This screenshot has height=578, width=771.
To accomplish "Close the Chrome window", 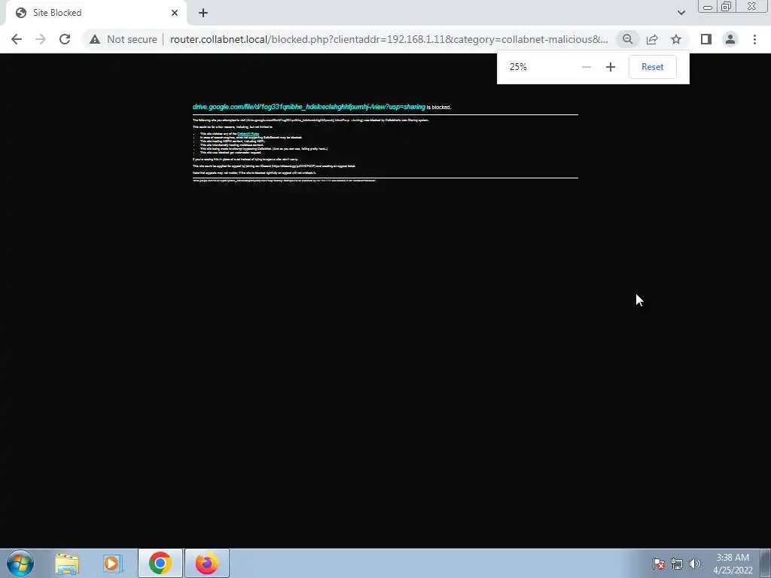I will [752, 7].
